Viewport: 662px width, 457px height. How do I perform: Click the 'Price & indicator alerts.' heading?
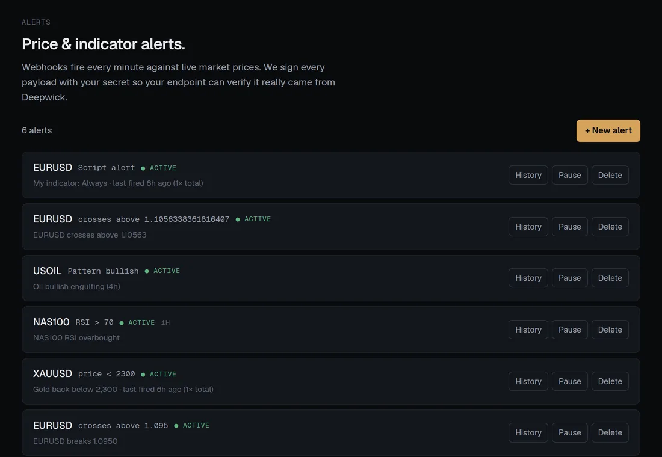(104, 44)
